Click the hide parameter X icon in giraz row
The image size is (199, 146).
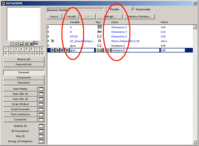53,50
